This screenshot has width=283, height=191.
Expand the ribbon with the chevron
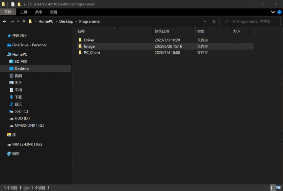coord(273,12)
